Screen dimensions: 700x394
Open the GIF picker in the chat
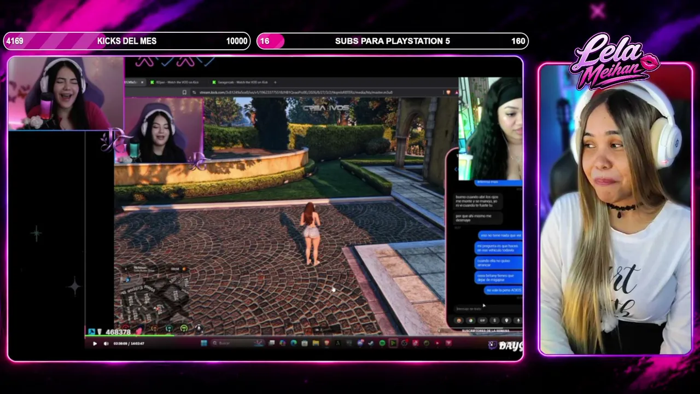483,321
